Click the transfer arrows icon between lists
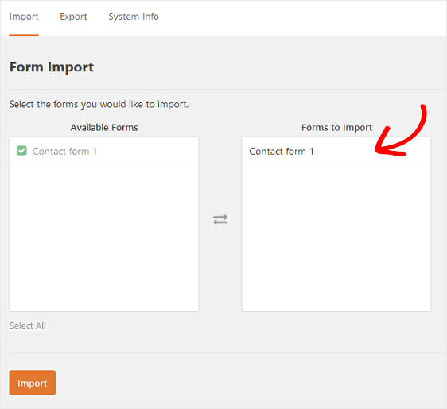The image size is (447, 409). (220, 219)
